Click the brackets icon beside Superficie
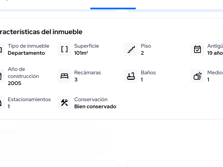Viewport: 223px width, 167px height. click(65, 49)
